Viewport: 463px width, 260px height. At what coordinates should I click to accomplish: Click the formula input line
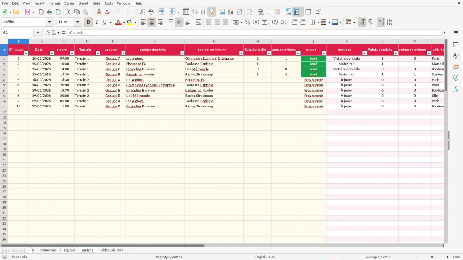coord(254,32)
